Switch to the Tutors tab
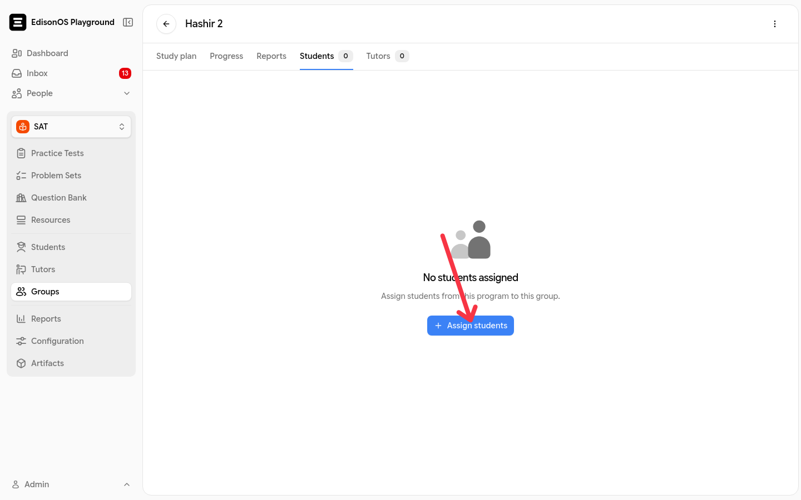801x500 pixels. point(388,56)
